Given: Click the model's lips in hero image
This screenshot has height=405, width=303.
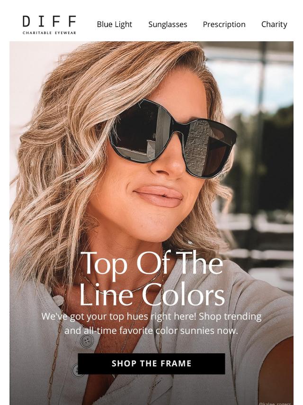Looking at the screenshot, I should 159,196.
